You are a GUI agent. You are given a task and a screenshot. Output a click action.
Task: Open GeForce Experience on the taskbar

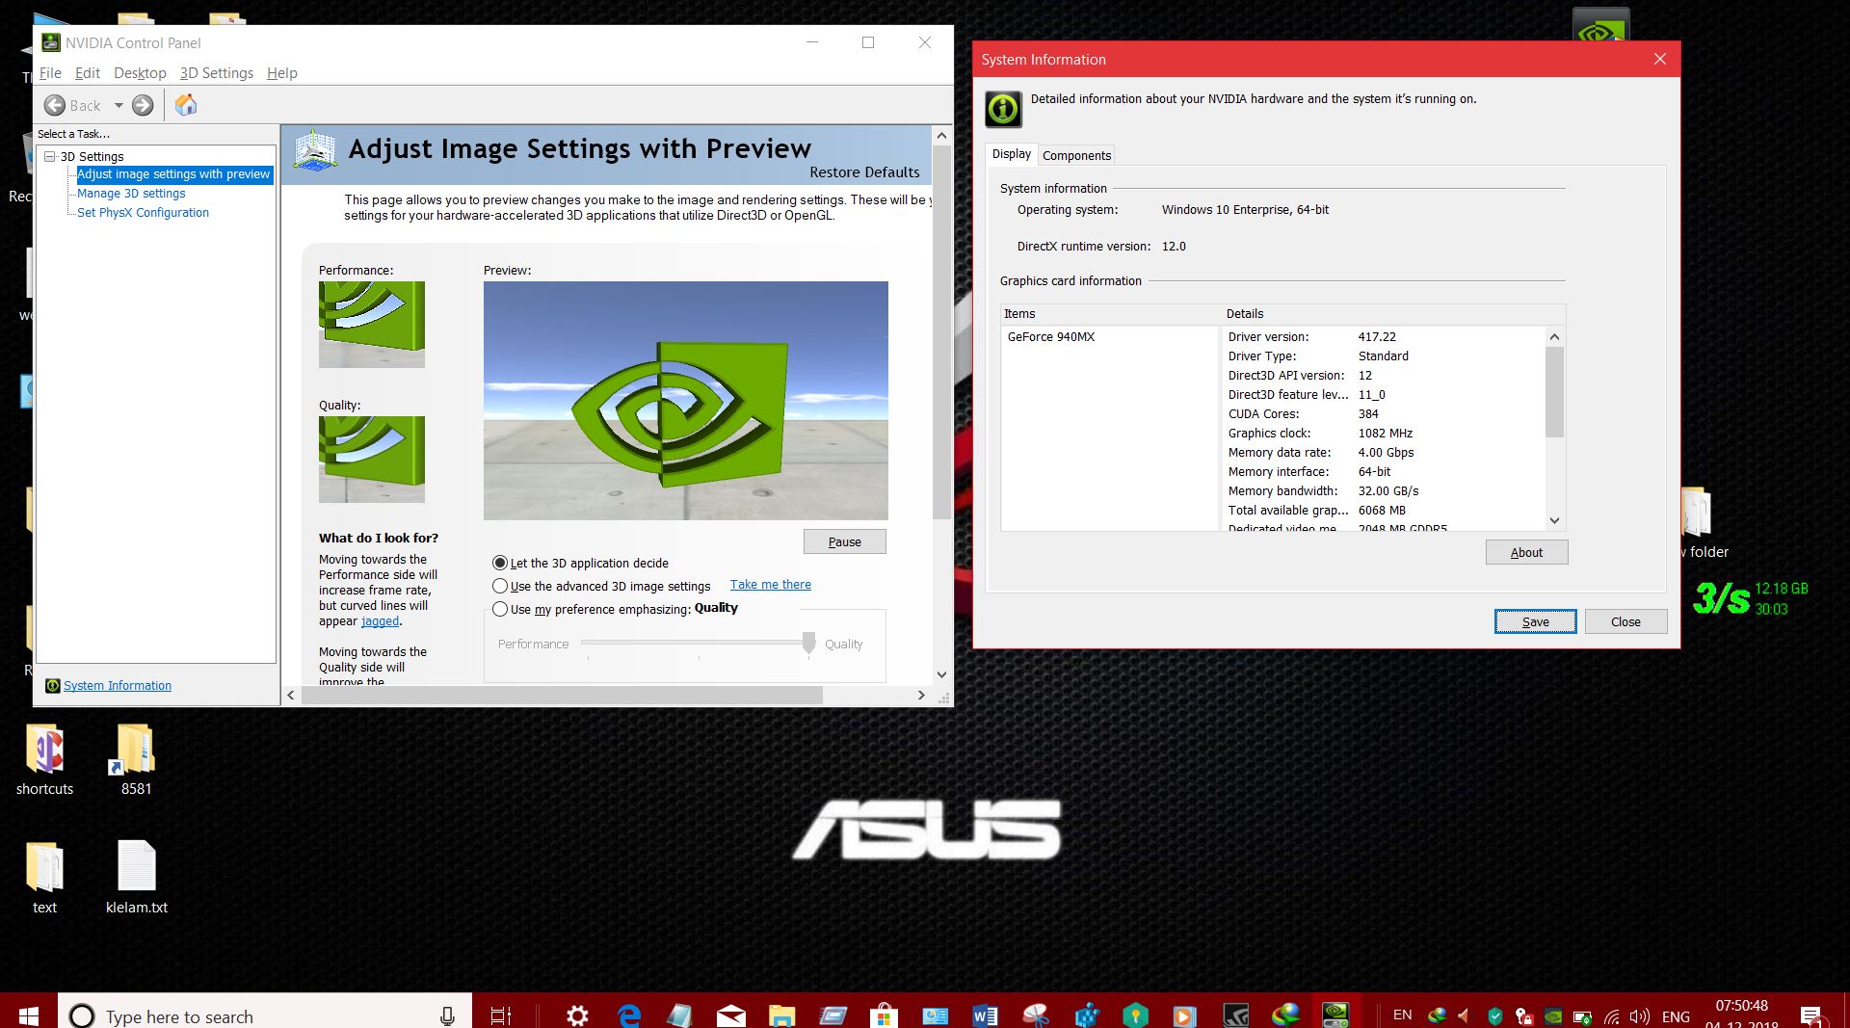tap(1235, 1015)
